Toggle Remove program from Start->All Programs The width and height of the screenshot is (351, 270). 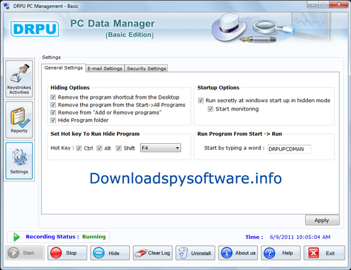(x=53, y=105)
